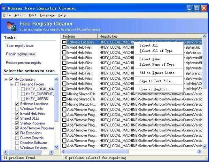Click results horizontal scrollbar thumb
209x162 pixels.
coord(98,151)
